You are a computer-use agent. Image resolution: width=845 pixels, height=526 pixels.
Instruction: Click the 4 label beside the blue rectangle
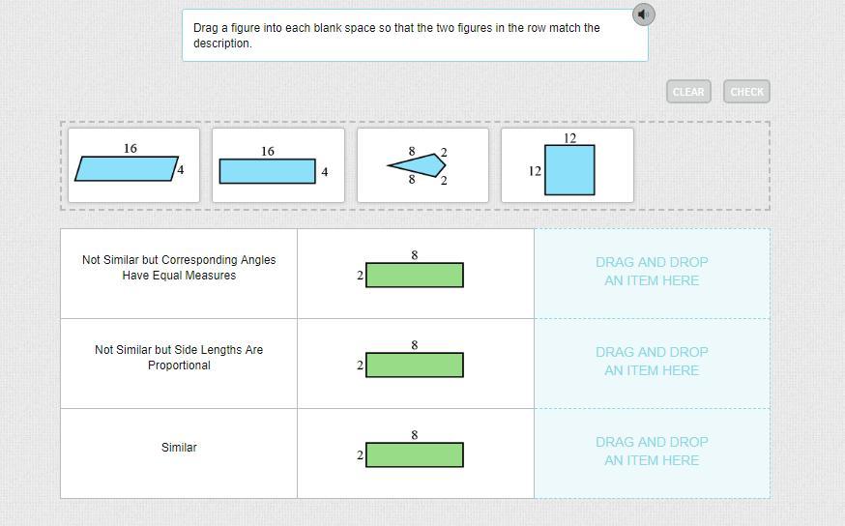(x=325, y=172)
